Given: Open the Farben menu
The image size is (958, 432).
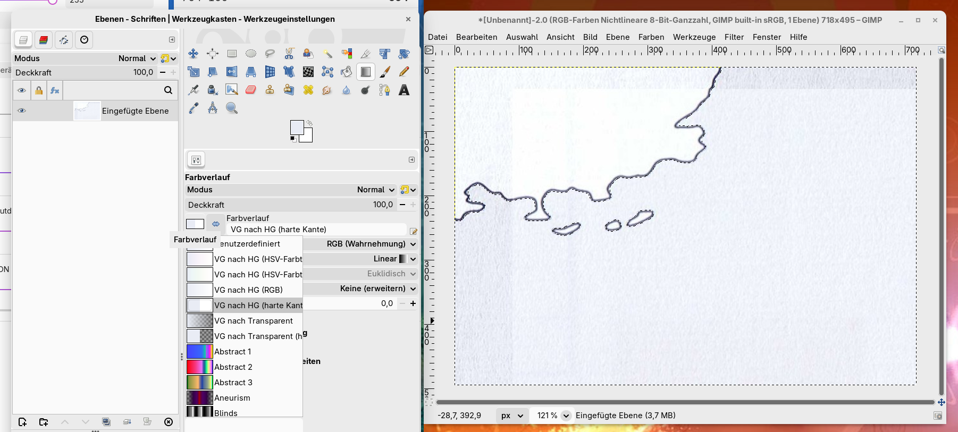Looking at the screenshot, I should point(651,37).
